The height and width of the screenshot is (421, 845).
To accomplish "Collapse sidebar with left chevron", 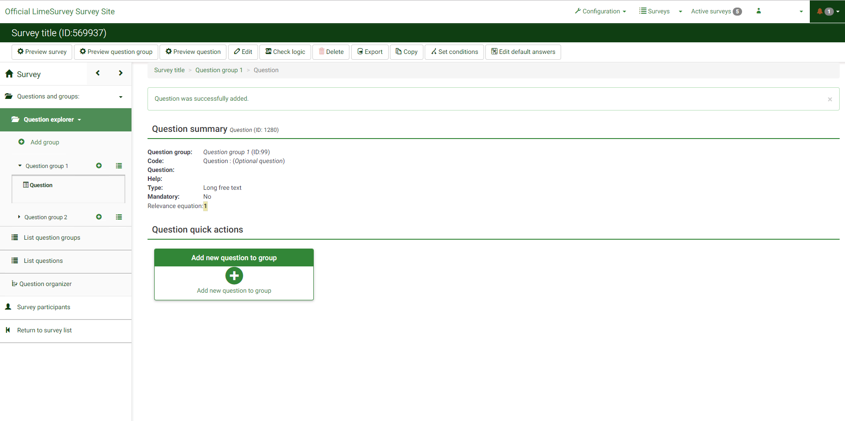I will click(98, 73).
